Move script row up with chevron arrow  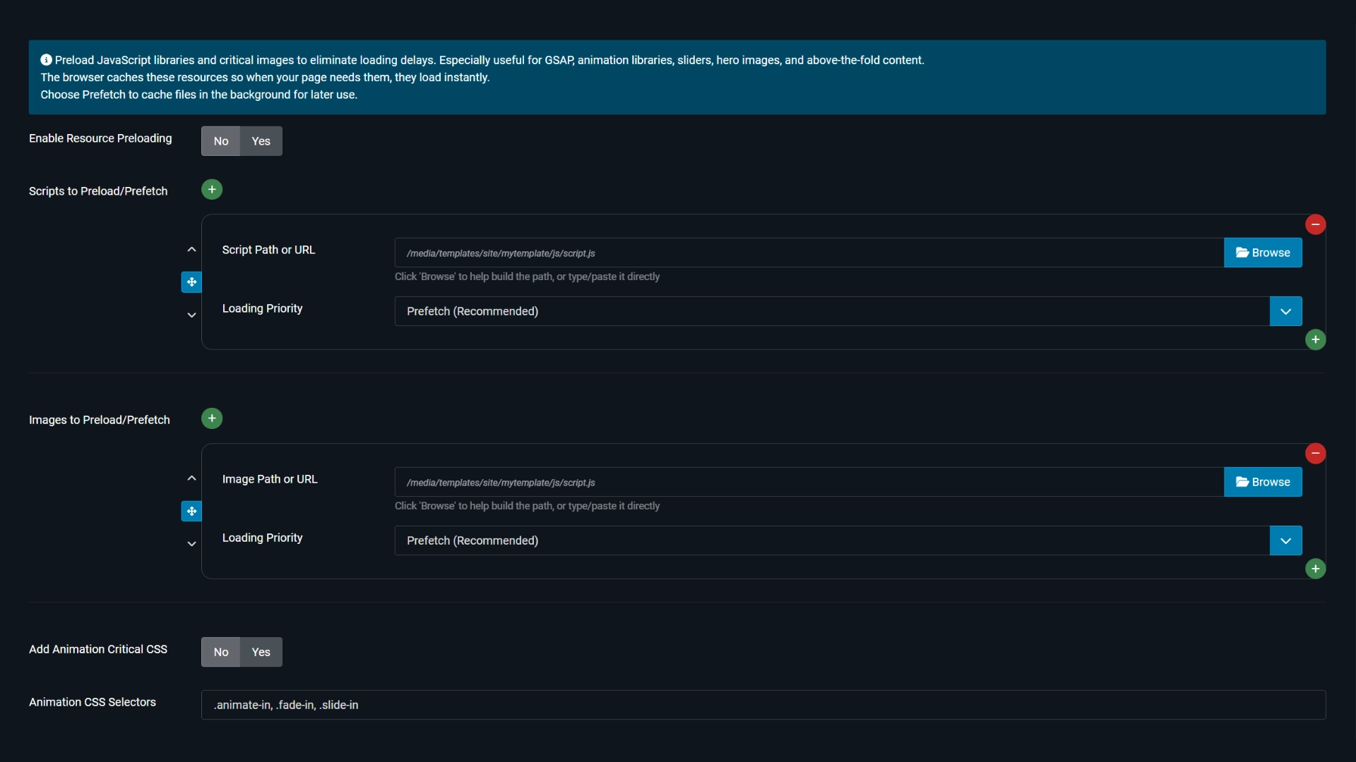point(191,250)
